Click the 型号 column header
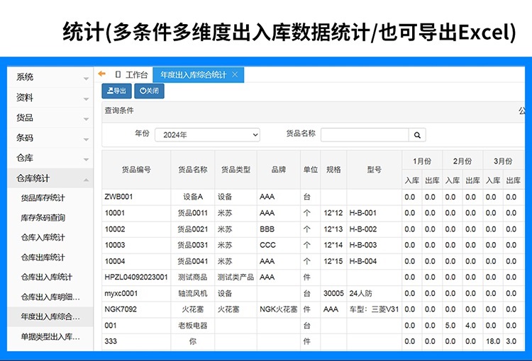Viewport: 532px width, 361px height. (x=375, y=170)
